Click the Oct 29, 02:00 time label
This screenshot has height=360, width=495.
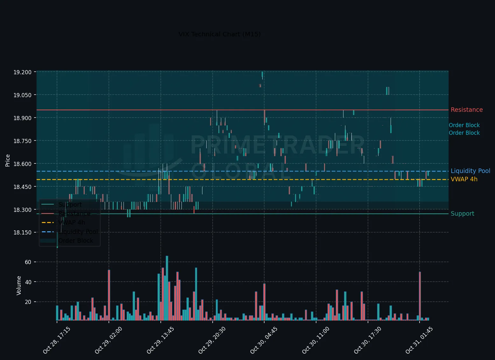[109, 340]
